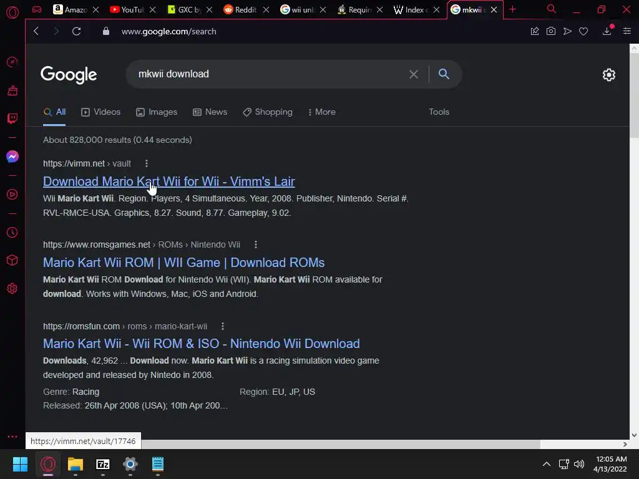Click the Google logo
Viewport: 639px width, 479px height.
pos(69,75)
